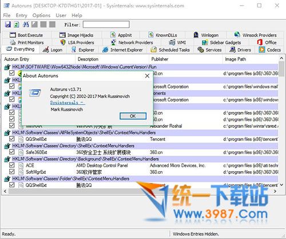
Task: Close the About Autoruns dialog
Action: click(147, 76)
